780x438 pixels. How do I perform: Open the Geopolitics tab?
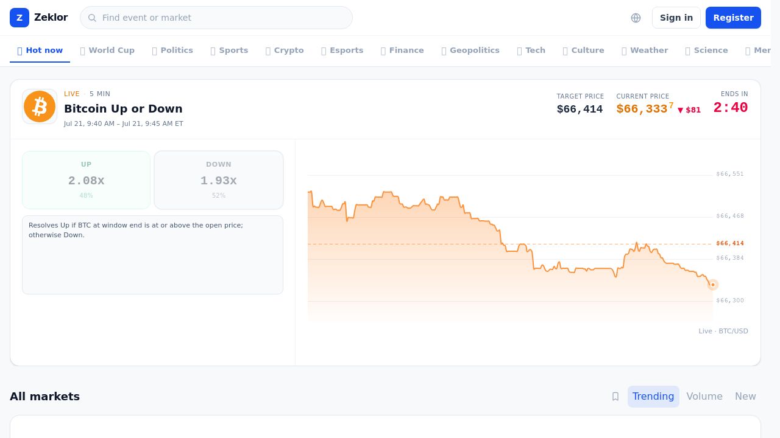pyautogui.click(x=470, y=50)
